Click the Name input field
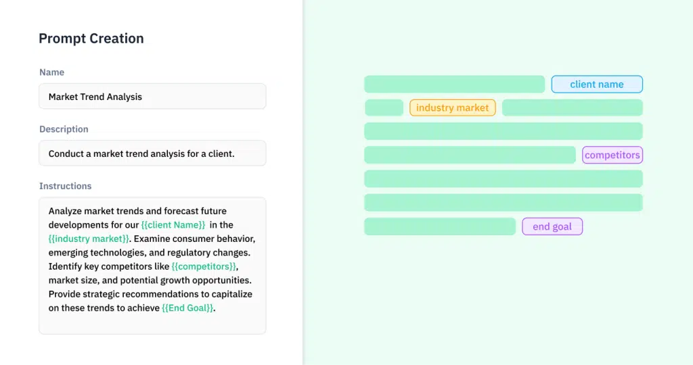 pyautogui.click(x=152, y=96)
